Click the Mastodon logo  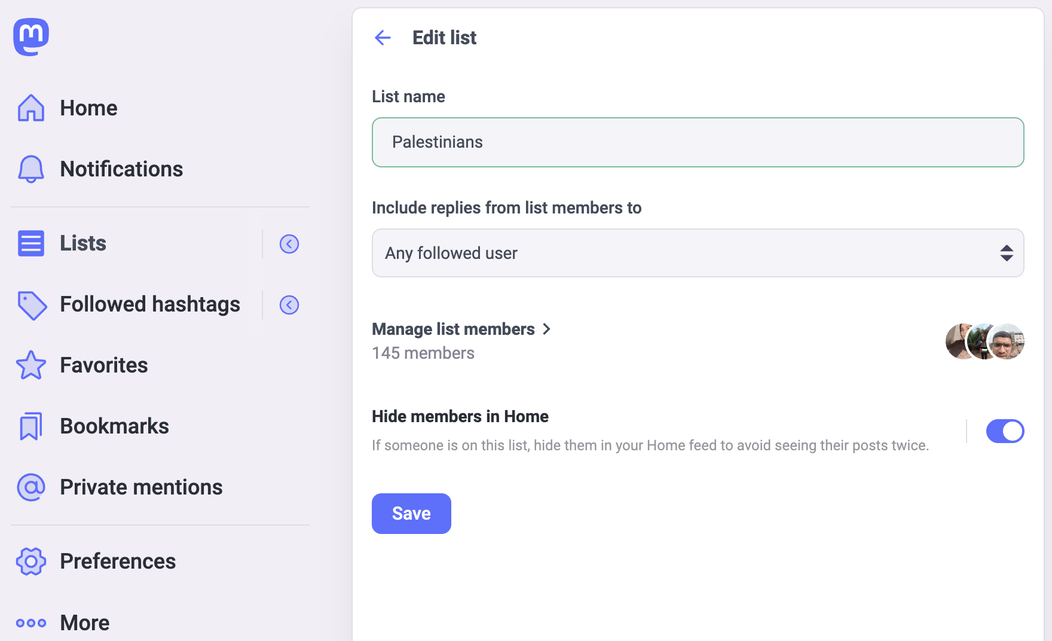(30, 36)
